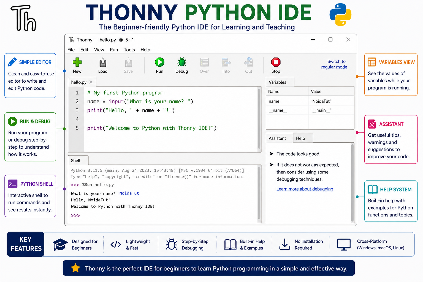Click 'The code looks good.' message

pos(298,154)
